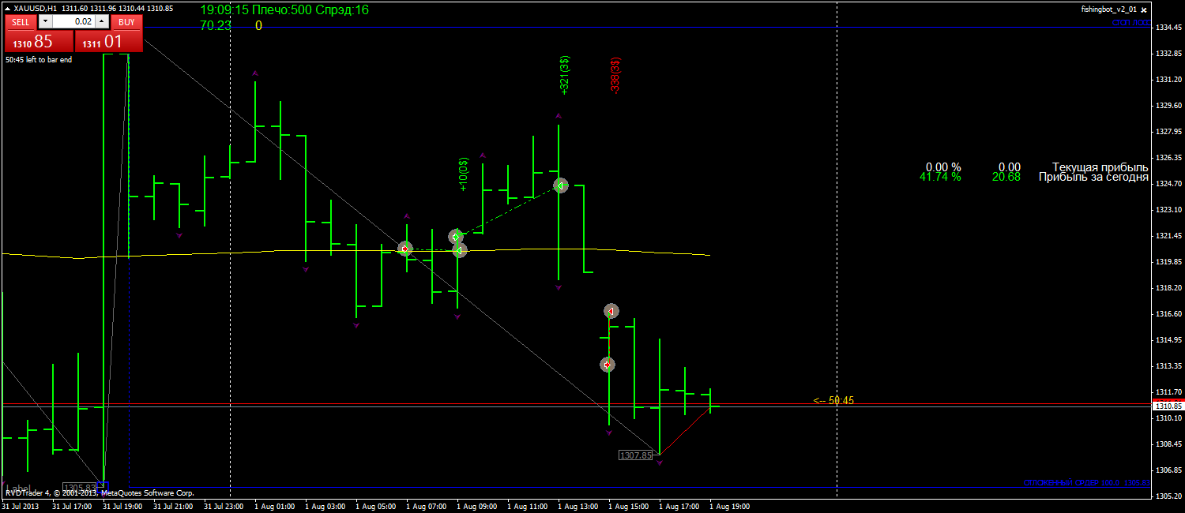Click the green 41.74 % value
1185x513 pixels.
point(940,177)
